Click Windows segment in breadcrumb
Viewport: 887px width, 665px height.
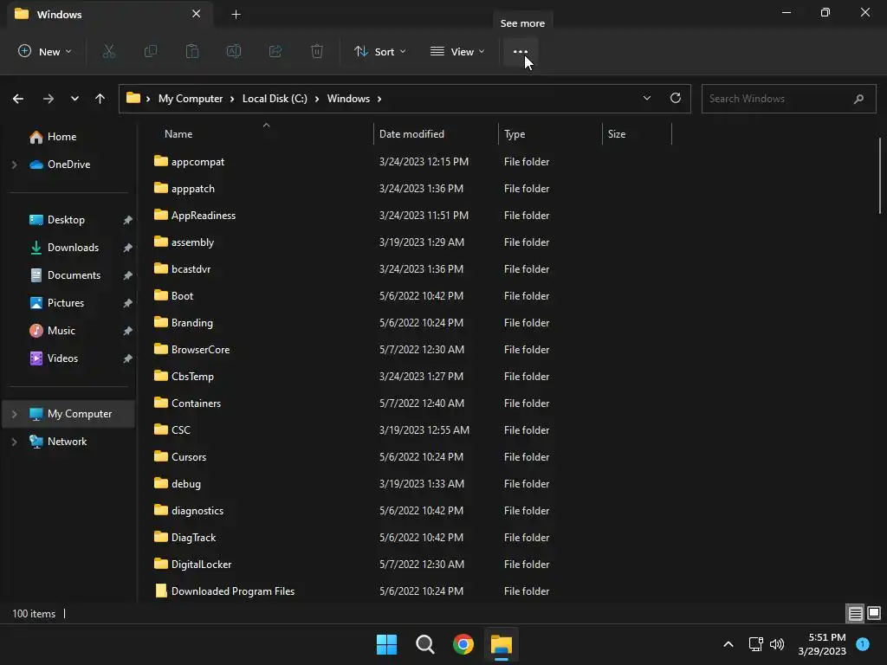348,99
